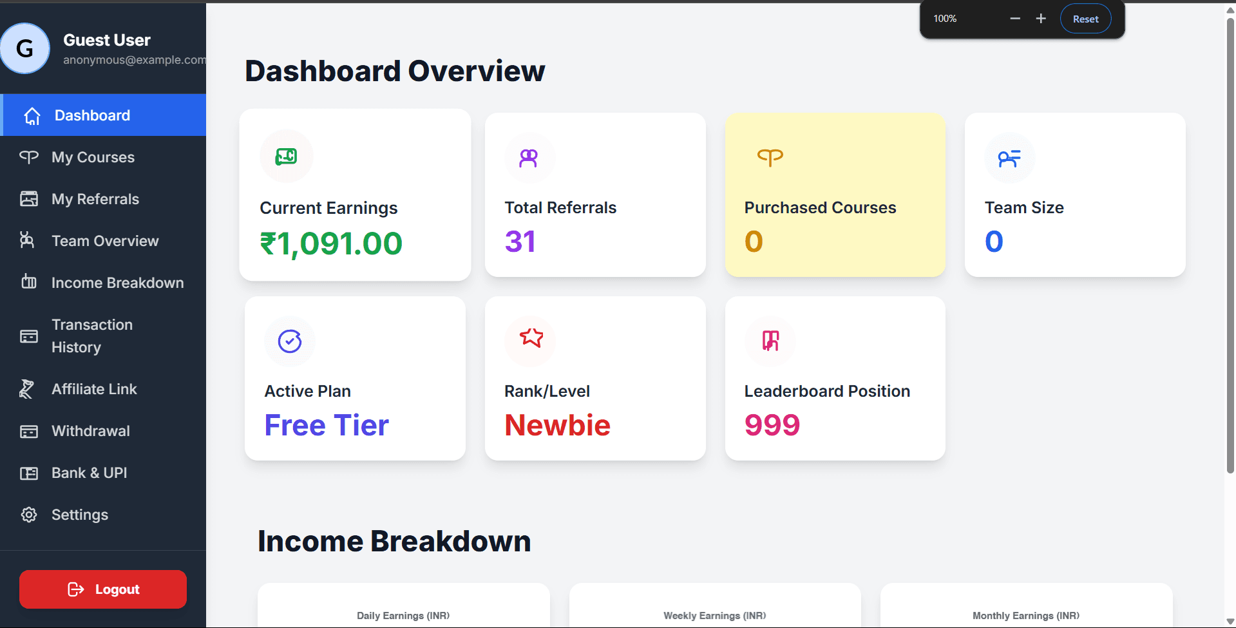This screenshot has height=628, width=1236.
Task: Click the Reset zoom button
Action: click(1085, 19)
